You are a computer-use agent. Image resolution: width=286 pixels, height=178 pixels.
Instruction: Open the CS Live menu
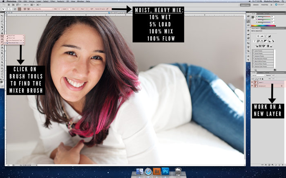pos(280,5)
